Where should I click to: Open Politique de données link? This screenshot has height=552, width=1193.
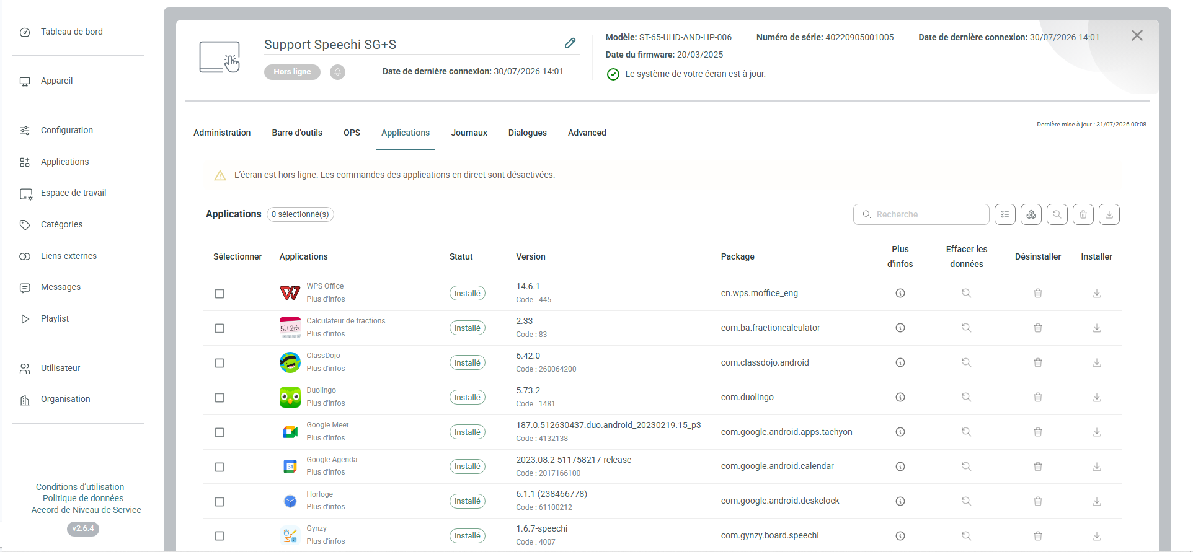tap(83, 498)
